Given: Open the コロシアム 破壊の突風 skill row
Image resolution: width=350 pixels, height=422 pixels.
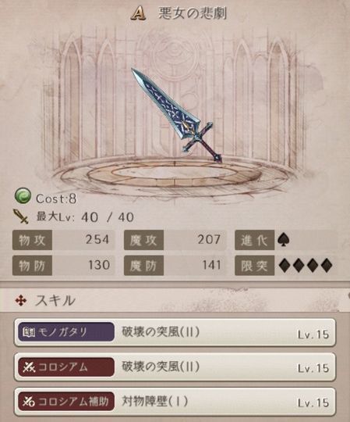Looking at the screenshot, I should click(x=175, y=367).
